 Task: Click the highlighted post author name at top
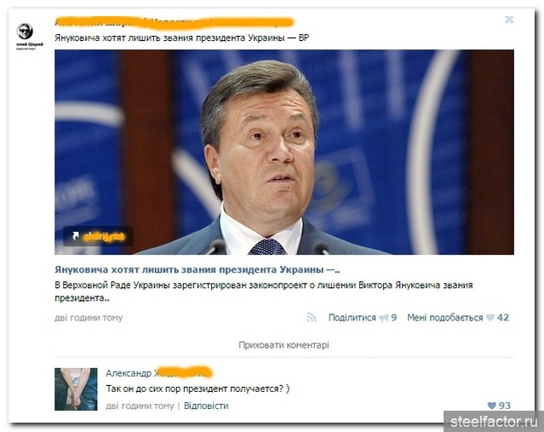click(x=175, y=22)
